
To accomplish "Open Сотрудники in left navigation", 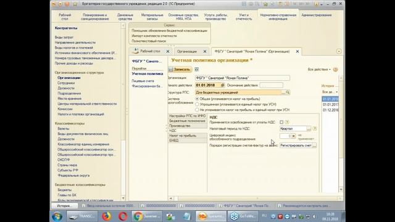I will 66,83.
